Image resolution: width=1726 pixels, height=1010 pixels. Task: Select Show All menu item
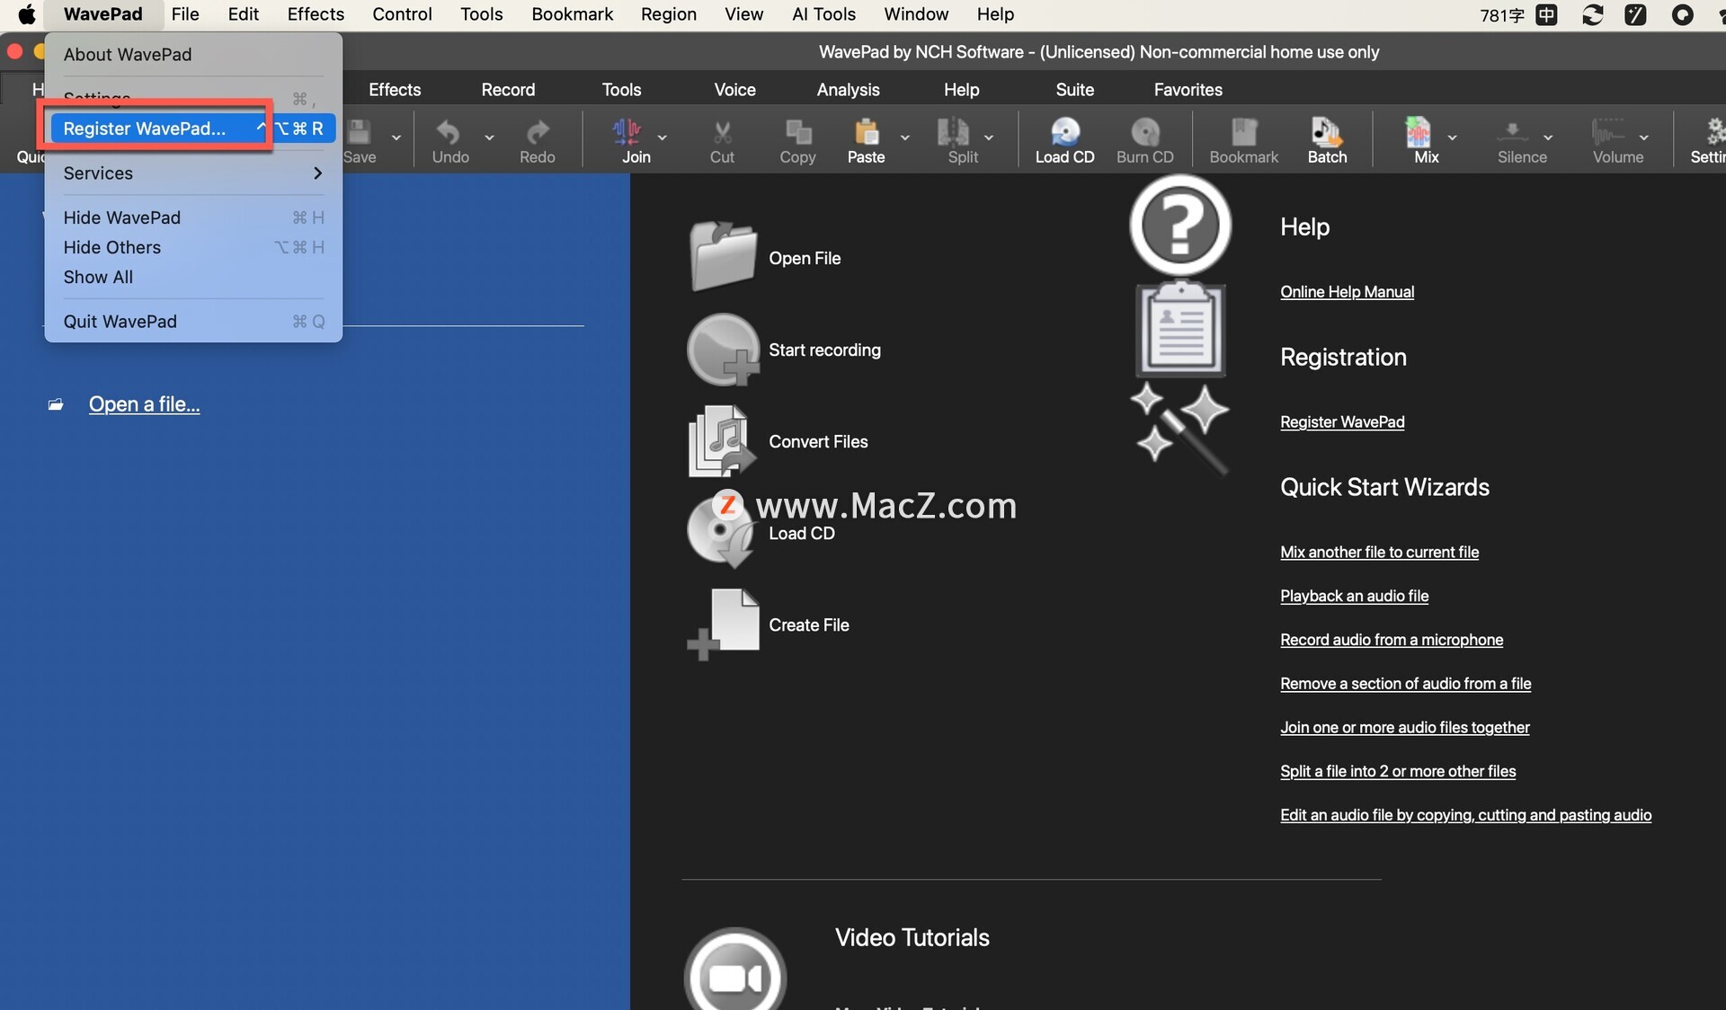[x=193, y=277]
